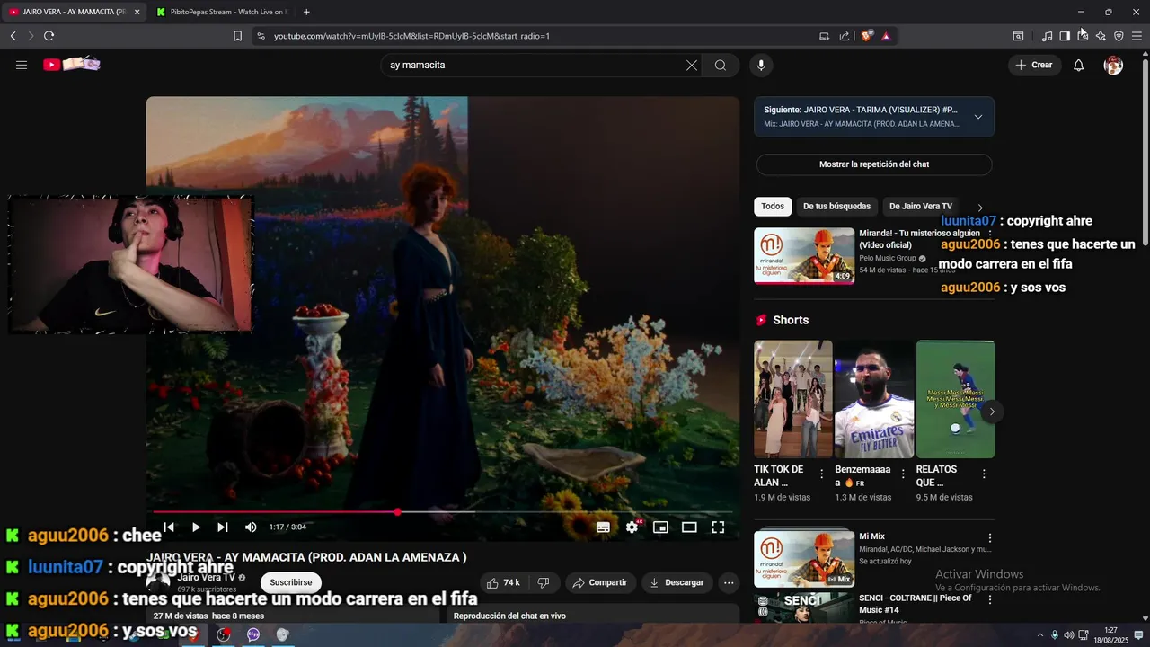The width and height of the screenshot is (1150, 647).
Task: Open the account avatar menu
Action: coord(1113,65)
